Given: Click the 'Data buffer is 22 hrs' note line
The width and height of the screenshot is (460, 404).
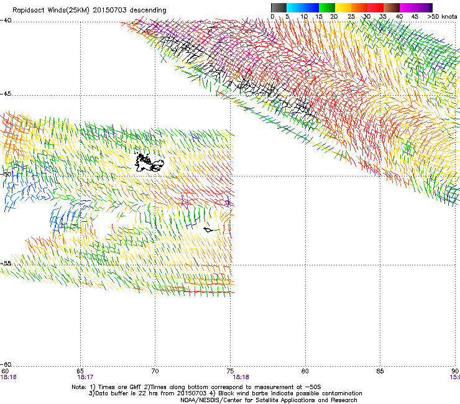Looking at the screenshot, I should [225, 393].
